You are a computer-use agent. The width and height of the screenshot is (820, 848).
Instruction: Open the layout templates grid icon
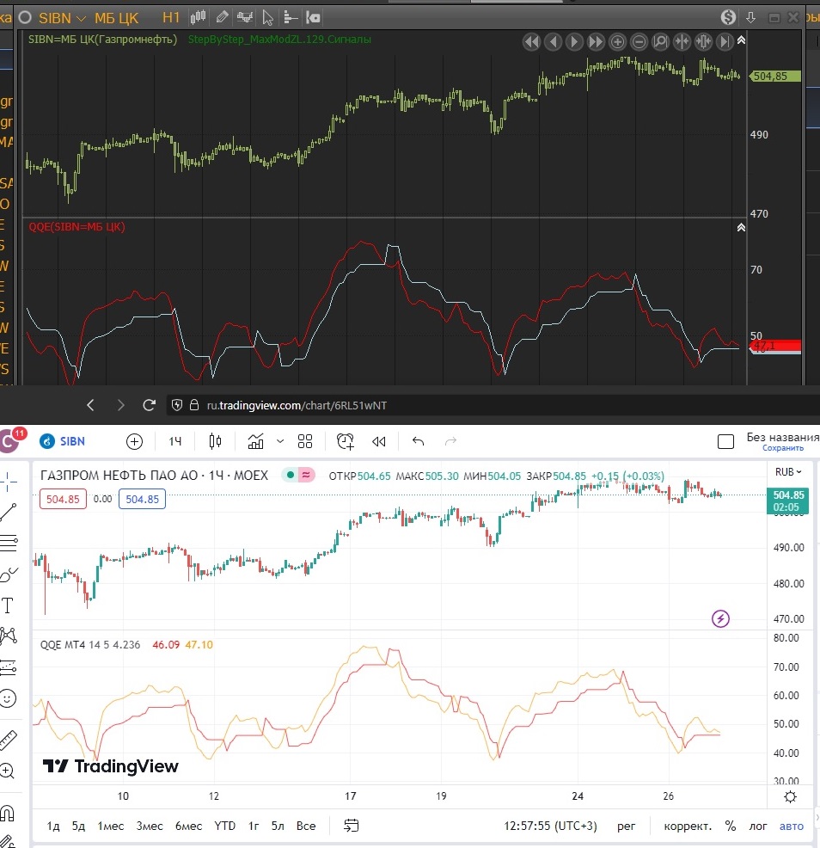point(305,441)
